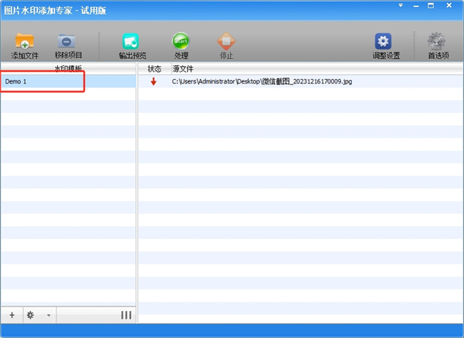Screen dimensions: 464x338
Task: Click the 状态 column header
Action: pos(154,69)
